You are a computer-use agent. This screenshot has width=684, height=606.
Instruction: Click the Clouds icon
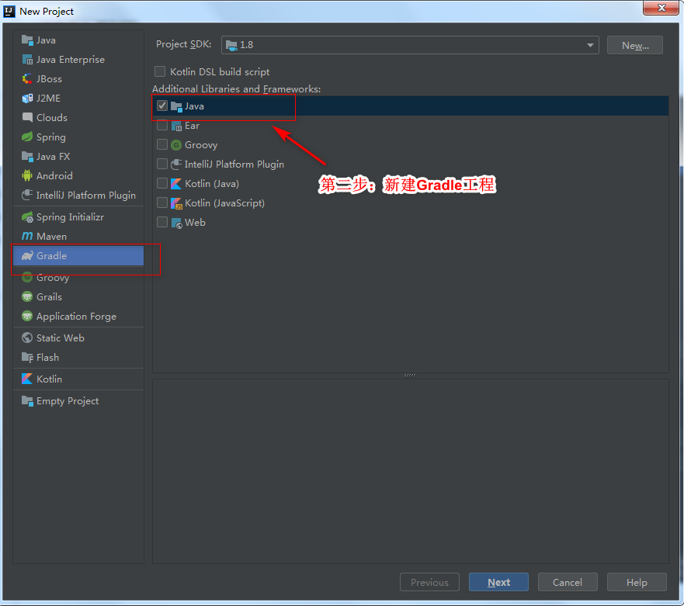pyautogui.click(x=27, y=118)
